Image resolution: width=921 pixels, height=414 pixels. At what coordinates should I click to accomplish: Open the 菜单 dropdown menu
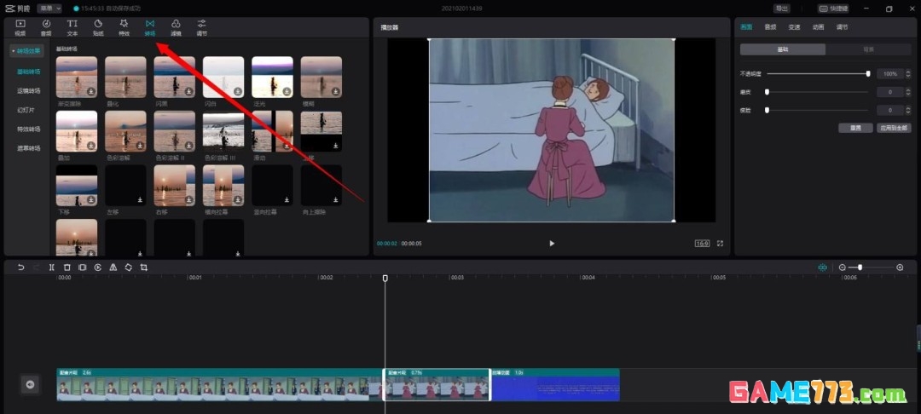[x=49, y=9]
